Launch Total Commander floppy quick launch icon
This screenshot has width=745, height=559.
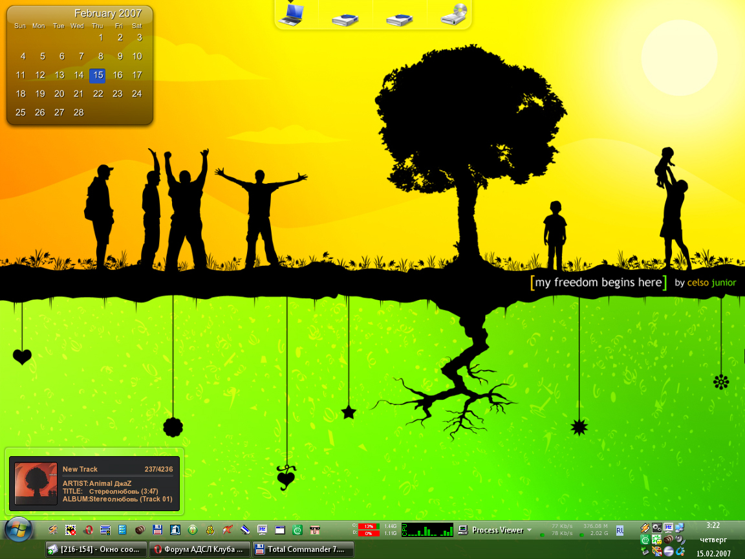pyautogui.click(x=158, y=529)
